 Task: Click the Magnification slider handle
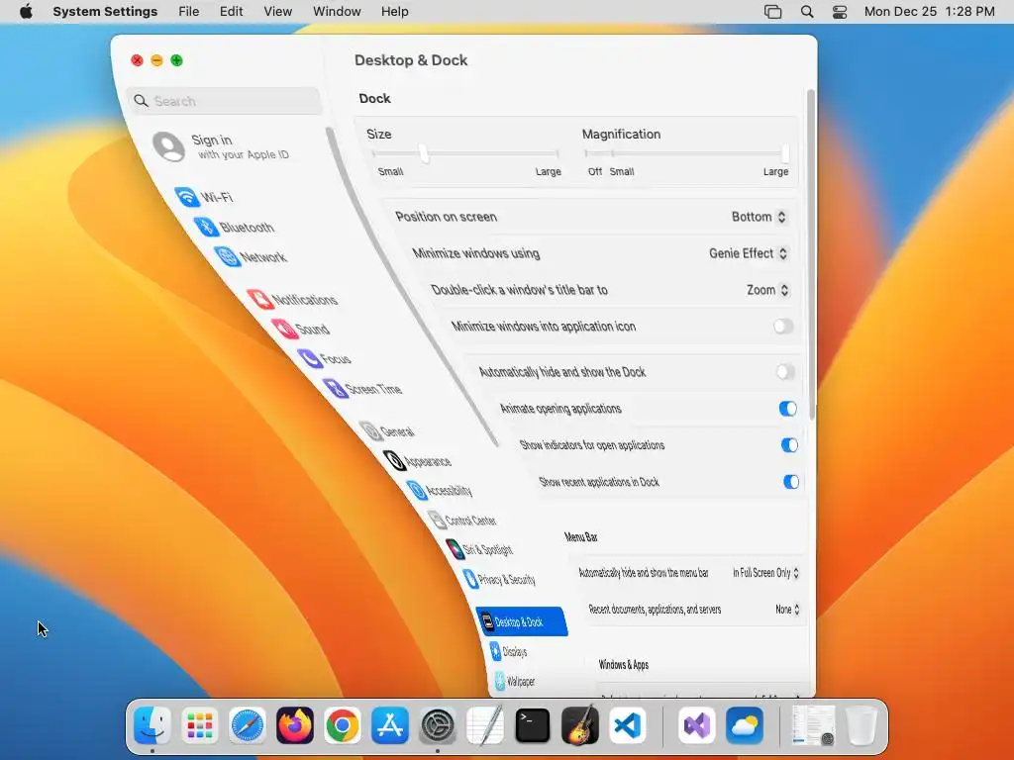pos(785,153)
